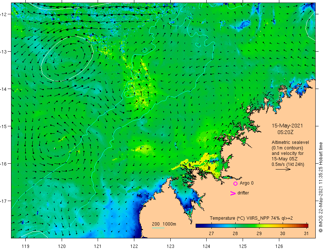Click the IMOS copyright timestamp text

point(320,187)
